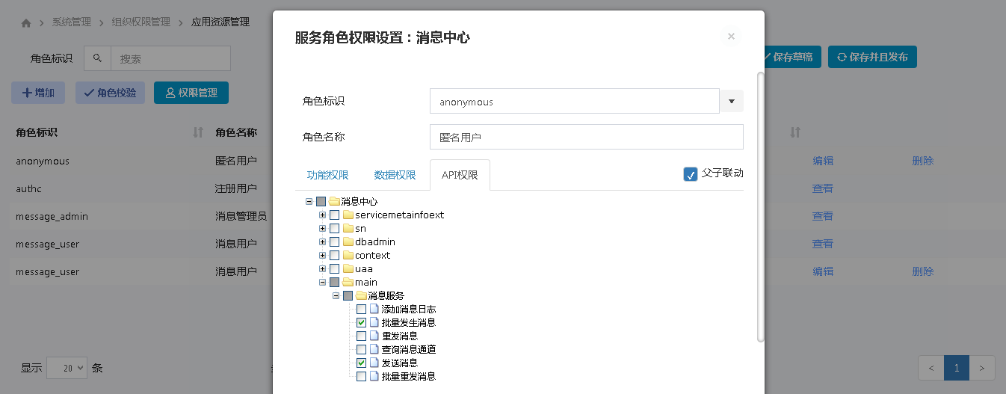Uncheck the 批量发生消息 checkbox
Screen dimensions: 1006x394
(362, 323)
